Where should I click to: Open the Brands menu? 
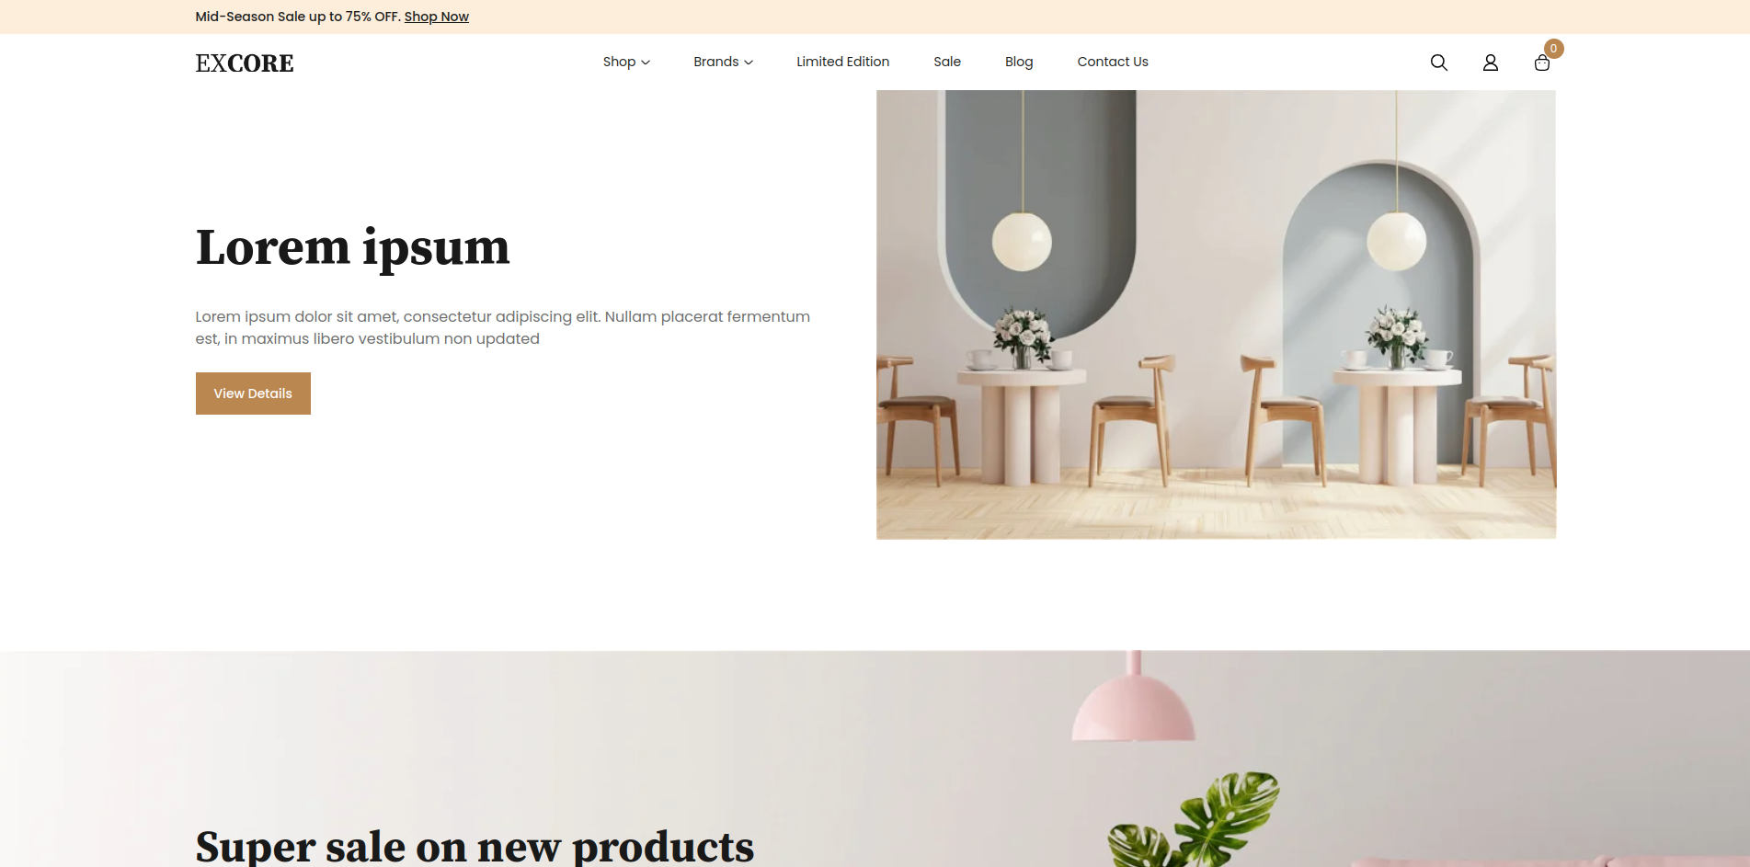715,62
